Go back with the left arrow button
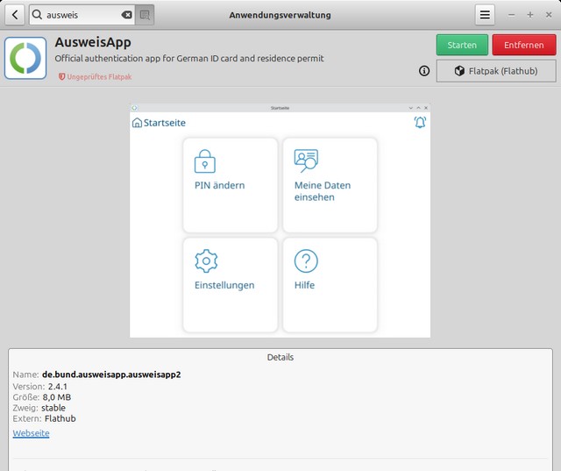This screenshot has width=561, height=471. [x=15, y=15]
